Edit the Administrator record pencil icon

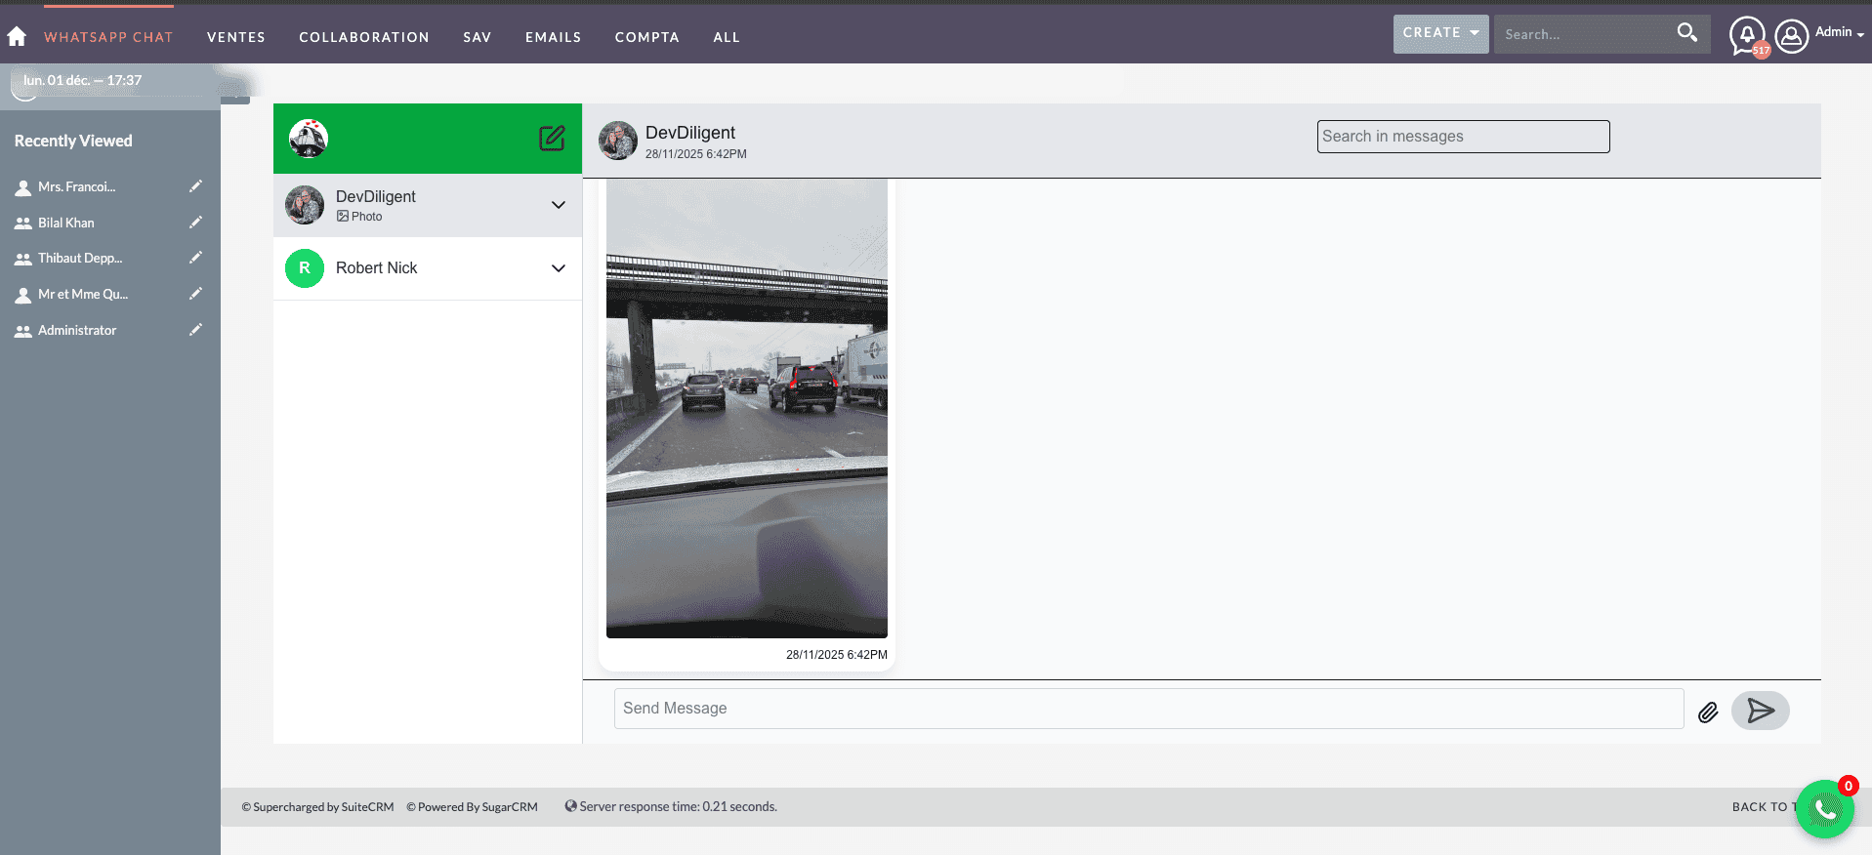pos(195,330)
